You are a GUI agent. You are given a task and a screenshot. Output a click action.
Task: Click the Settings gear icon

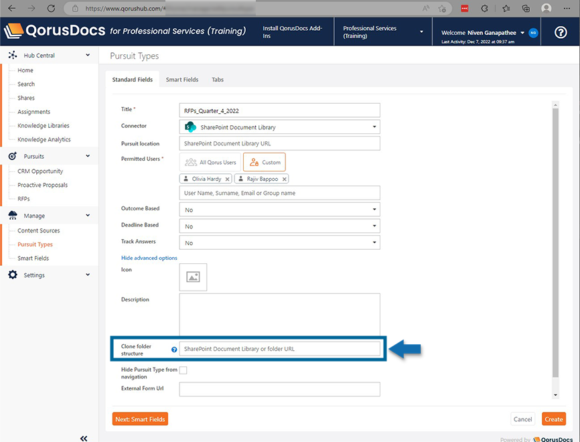point(13,275)
